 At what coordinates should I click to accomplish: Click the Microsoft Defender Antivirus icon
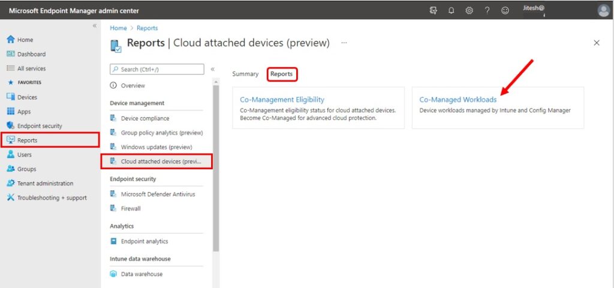113,194
